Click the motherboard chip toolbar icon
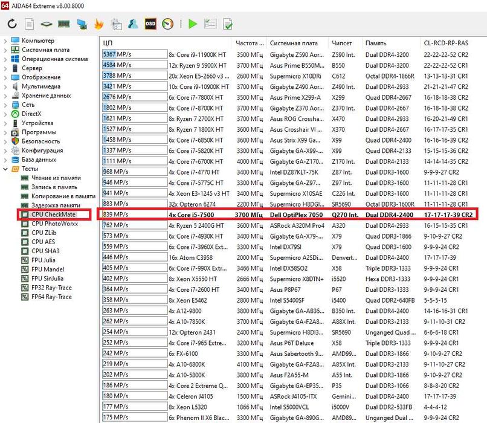This screenshot has width=487, height=423. click(47, 24)
